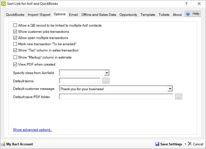Uncheck Allow open multiple transactions
206x149 pixels.
pos(15,38)
